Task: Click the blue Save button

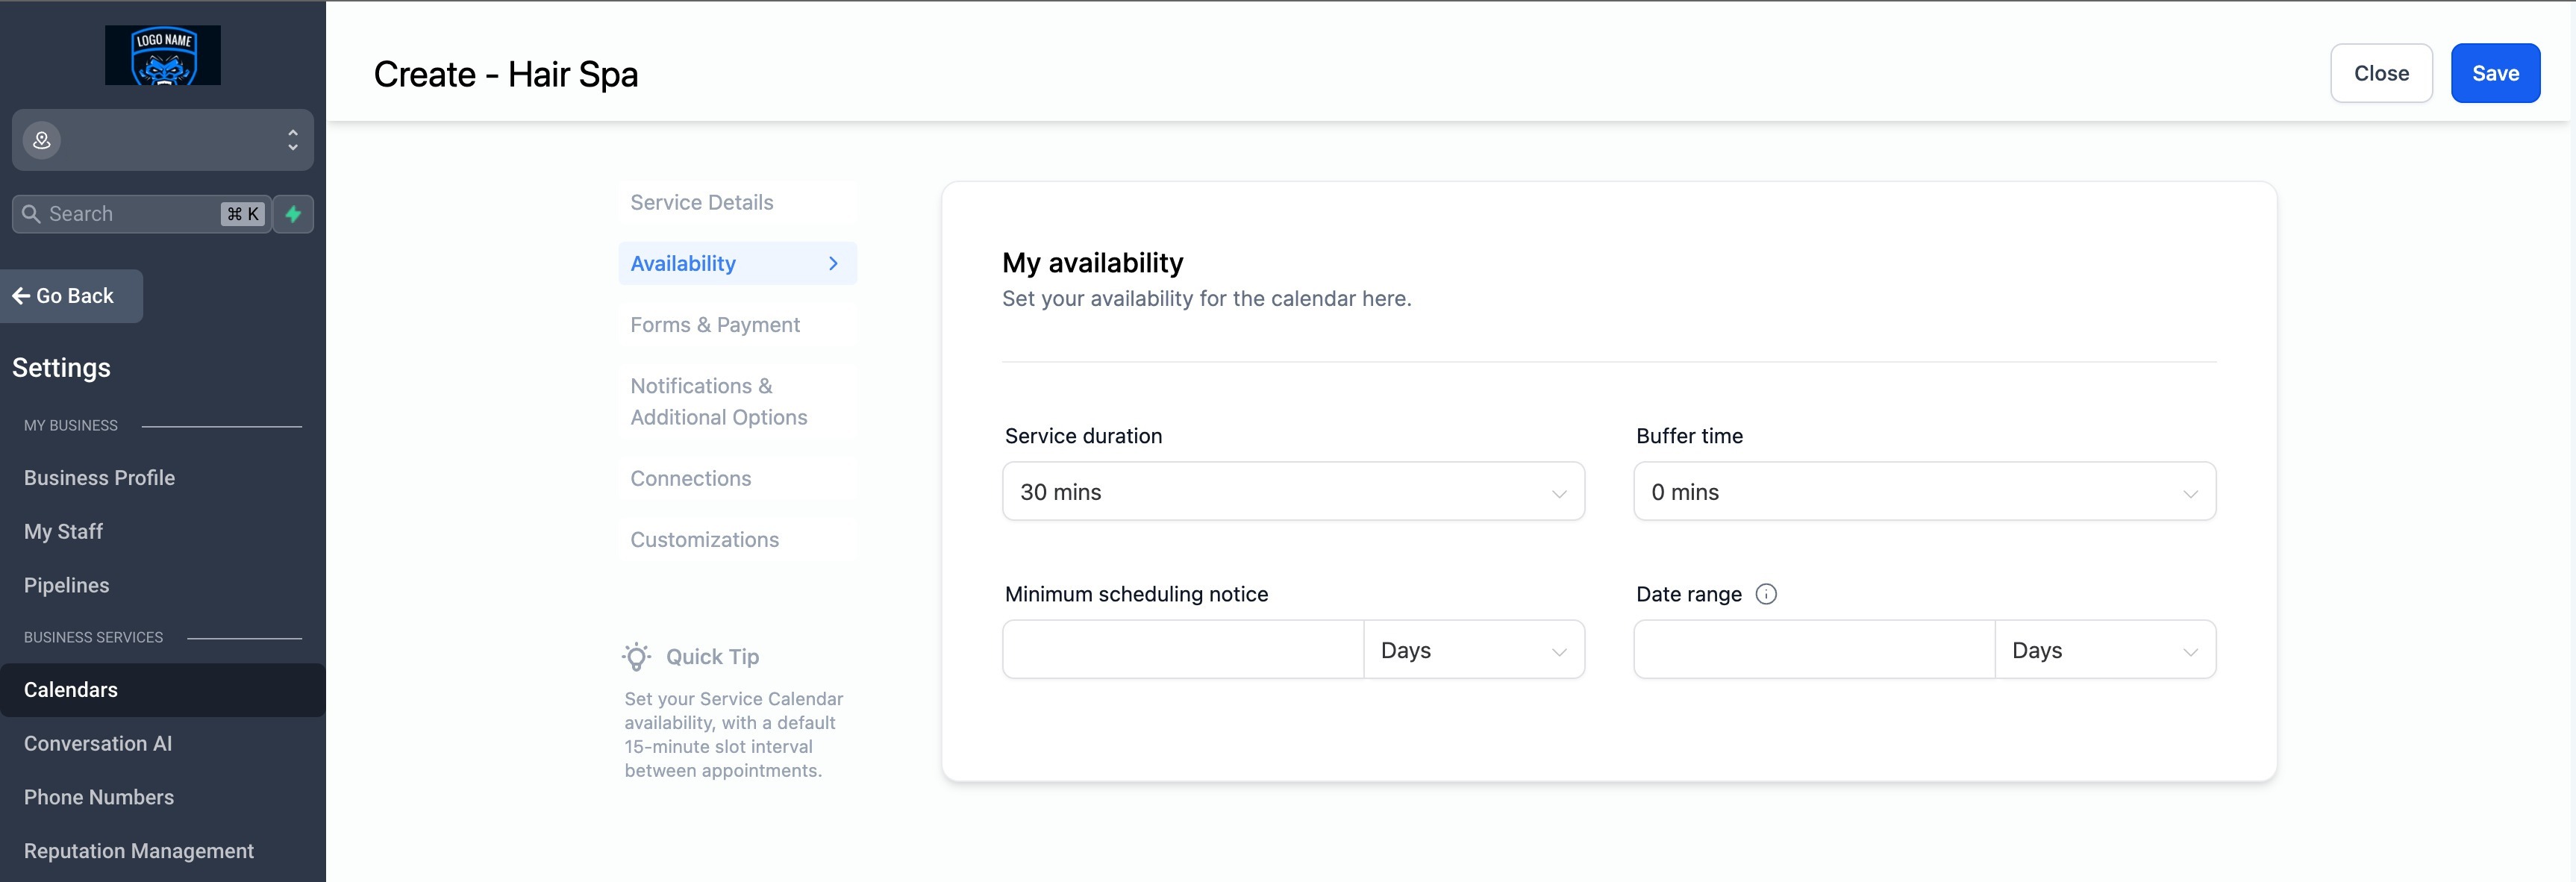Action: 2494,74
